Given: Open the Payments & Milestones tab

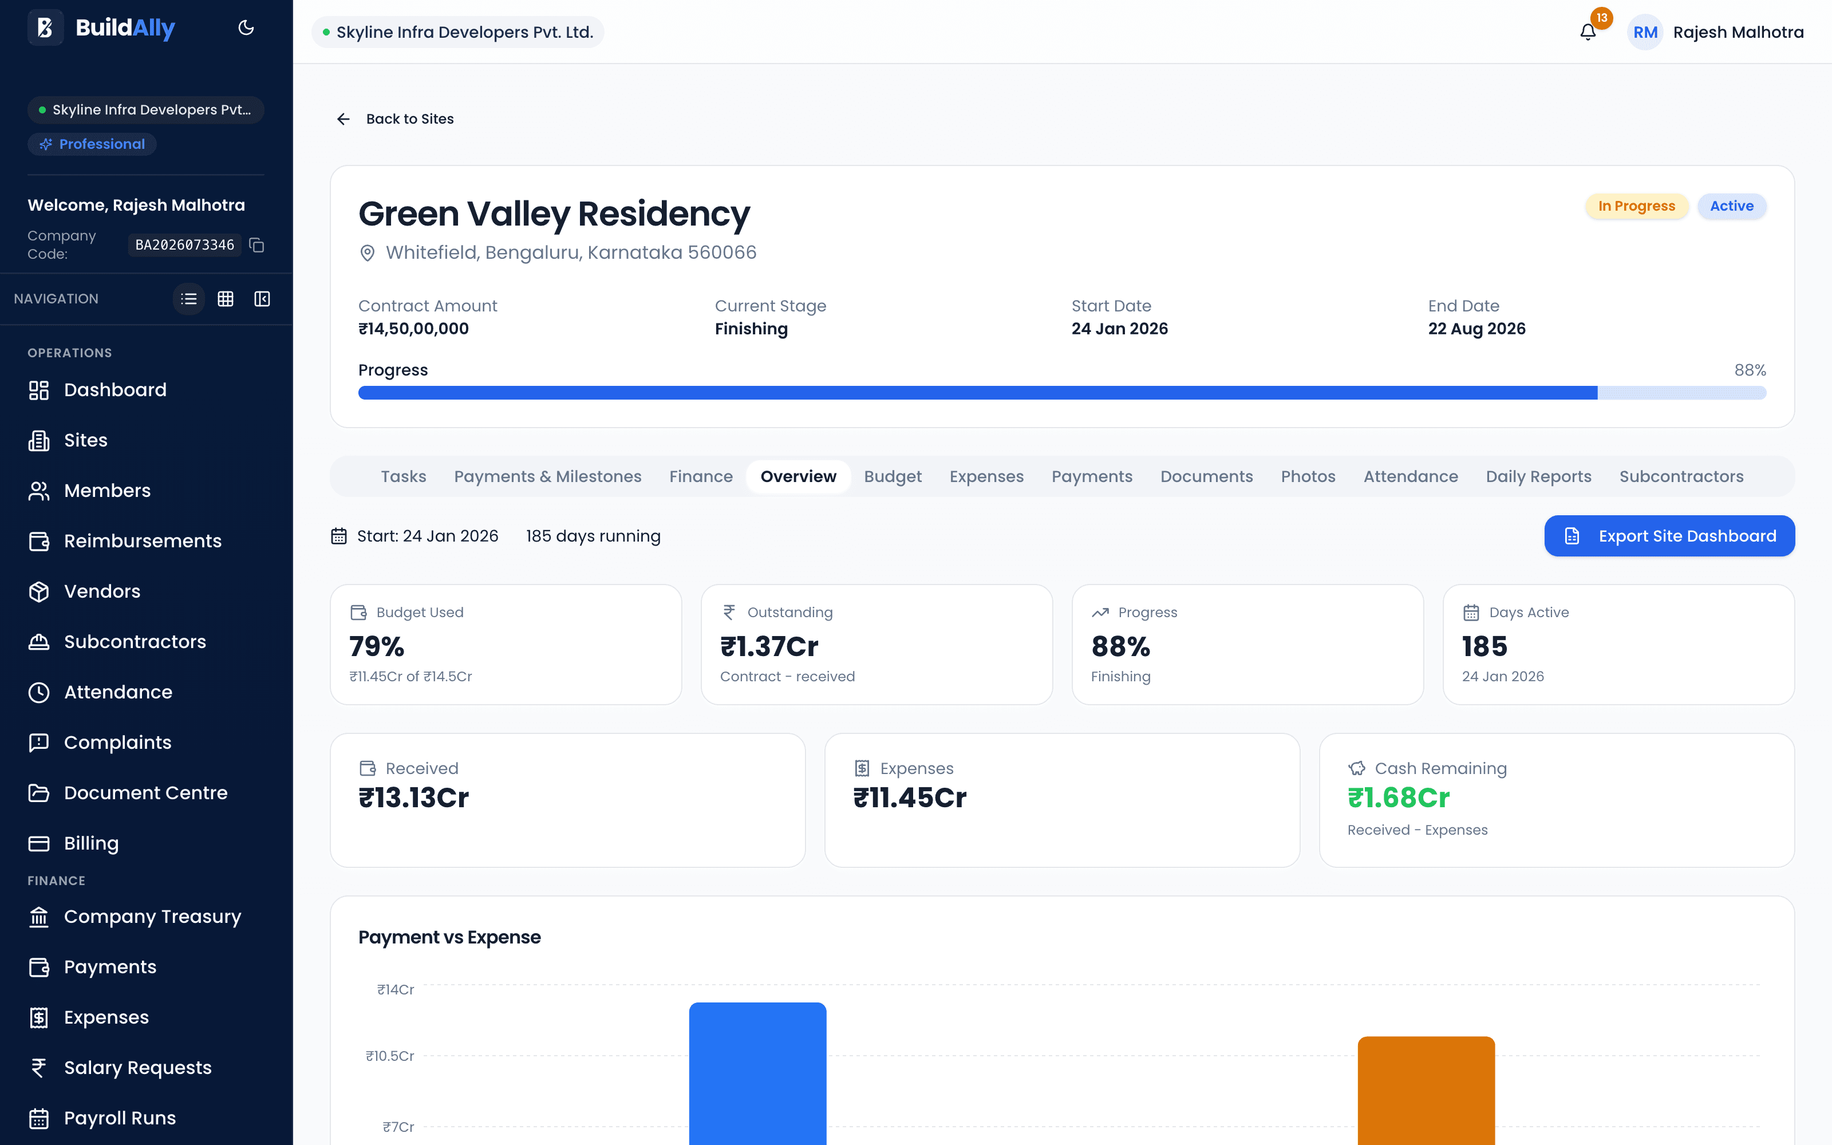Looking at the screenshot, I should (x=547, y=476).
